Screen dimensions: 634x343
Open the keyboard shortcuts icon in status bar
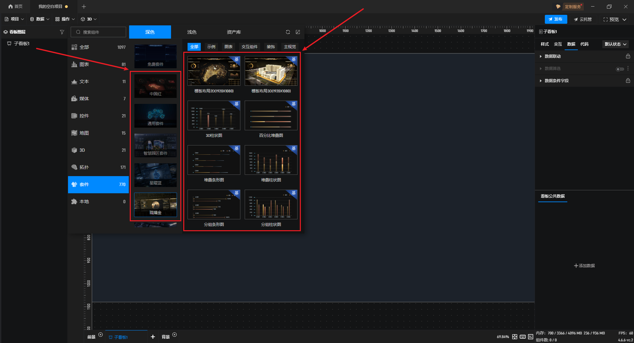[523, 337]
